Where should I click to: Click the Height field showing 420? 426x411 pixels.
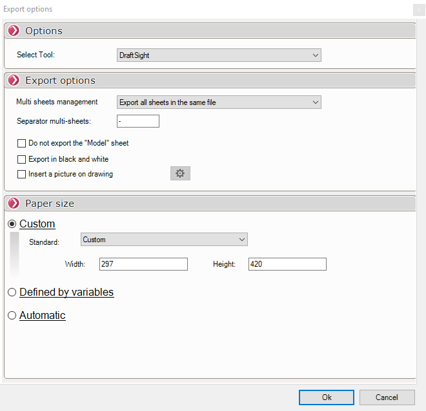[287, 264]
